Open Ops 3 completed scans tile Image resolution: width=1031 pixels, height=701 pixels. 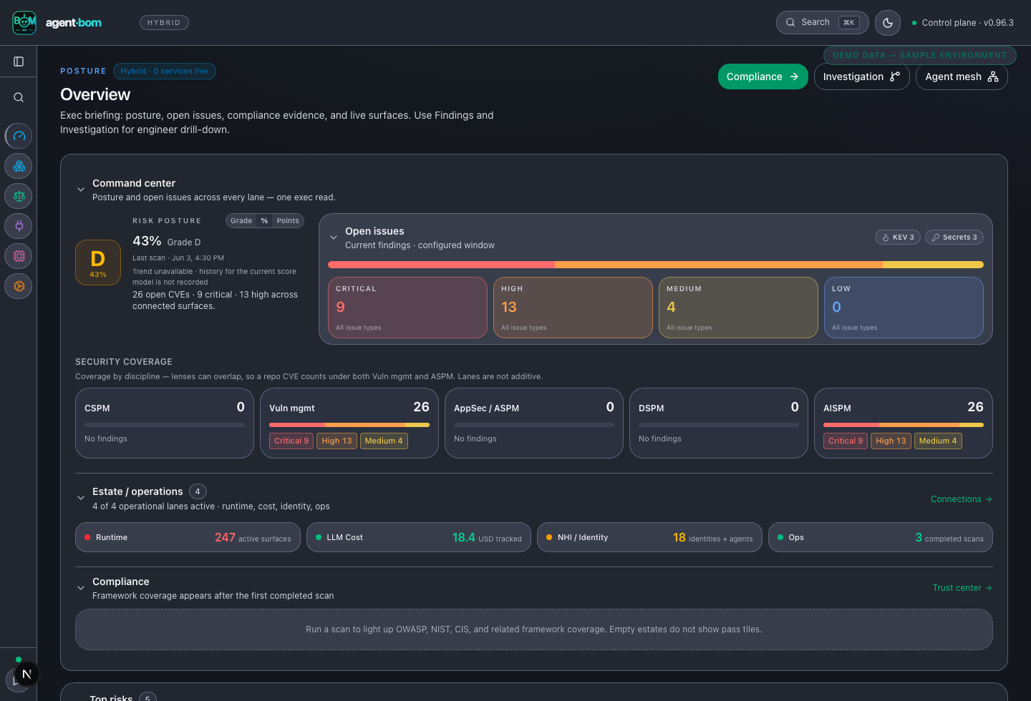pyautogui.click(x=881, y=537)
